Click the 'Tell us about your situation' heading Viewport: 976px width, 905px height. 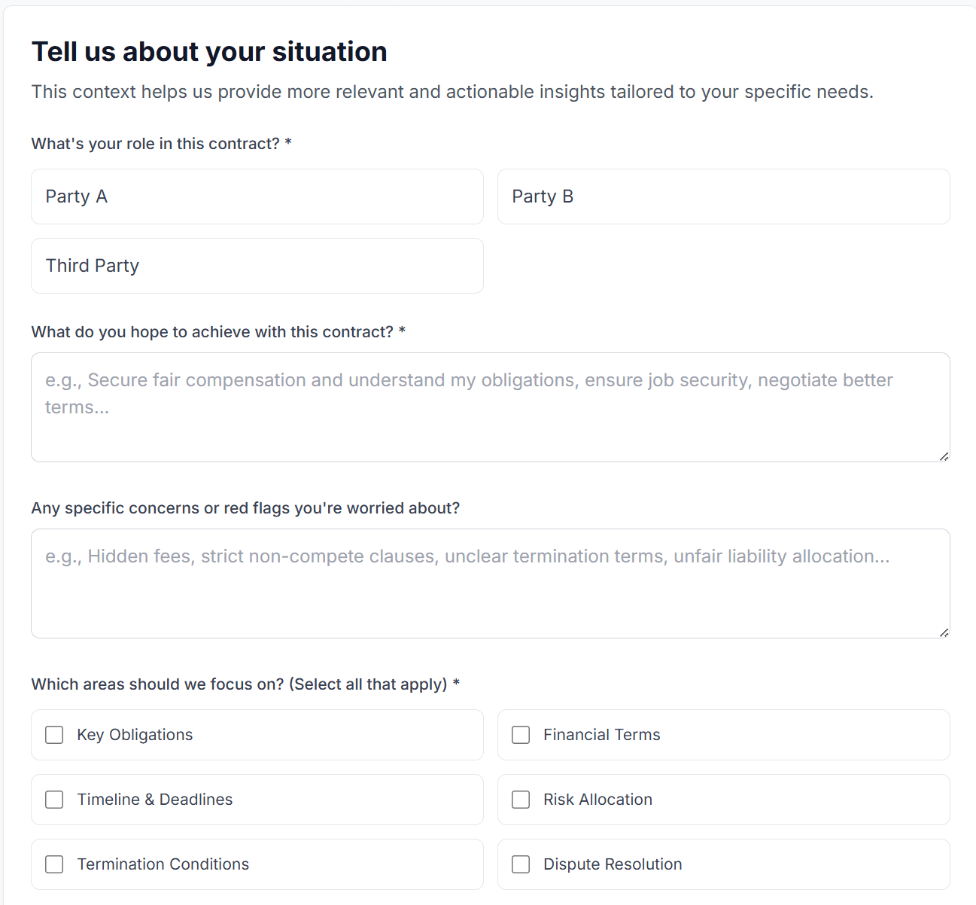[209, 51]
